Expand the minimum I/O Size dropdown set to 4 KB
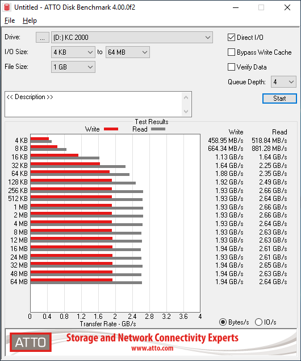 73,52
